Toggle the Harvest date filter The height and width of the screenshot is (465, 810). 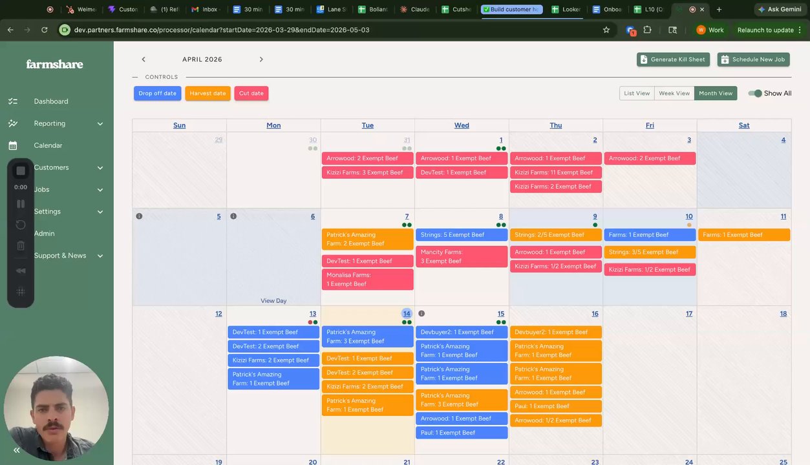point(208,94)
